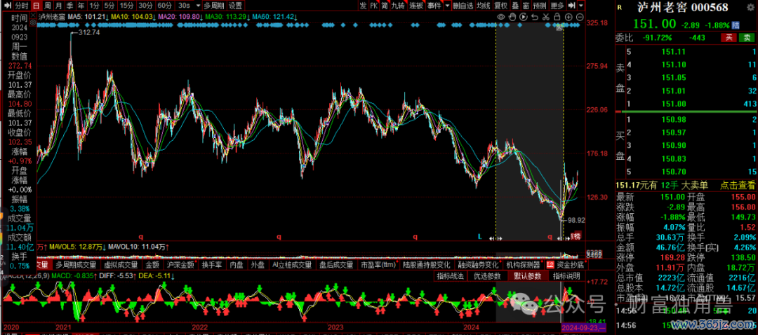The height and width of the screenshot is (335, 758).
Task: Click the small gear icon under the X
Action: 33,22
